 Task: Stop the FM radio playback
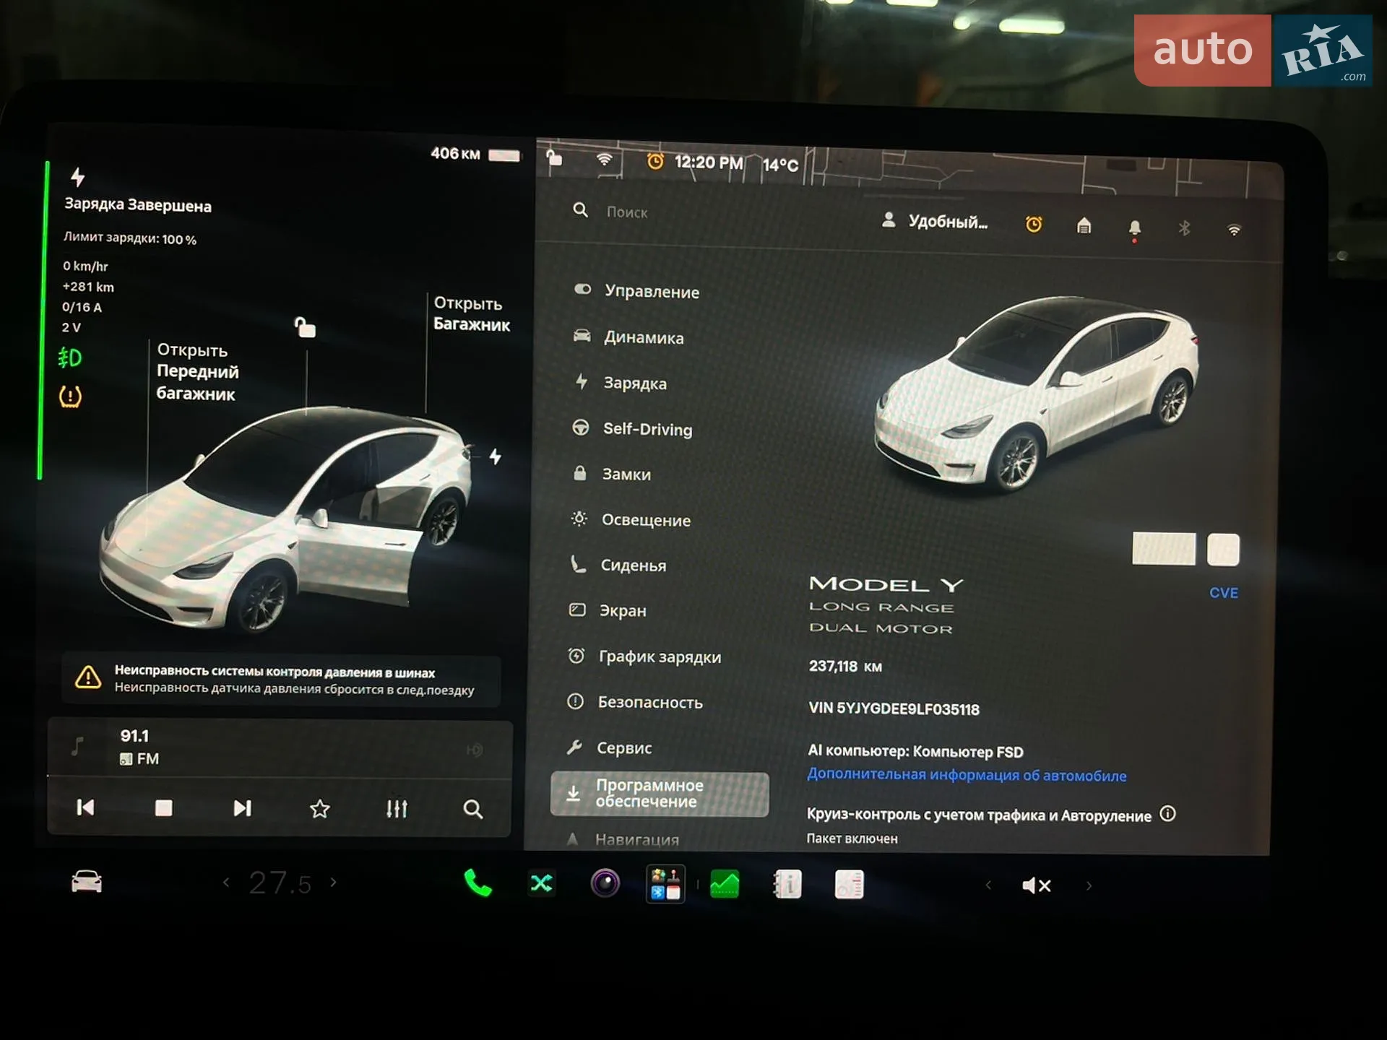click(x=164, y=807)
